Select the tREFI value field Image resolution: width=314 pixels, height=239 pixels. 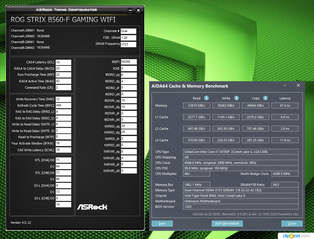129,62
